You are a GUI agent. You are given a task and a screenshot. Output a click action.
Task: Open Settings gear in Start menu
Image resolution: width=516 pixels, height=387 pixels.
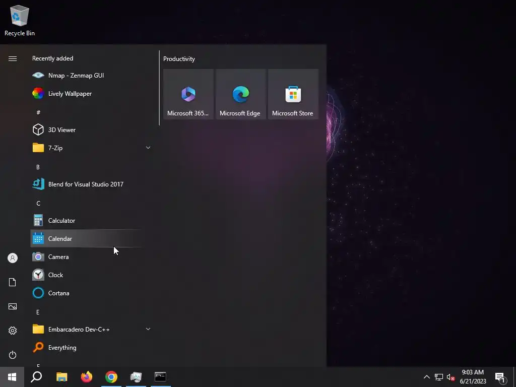pyautogui.click(x=13, y=331)
